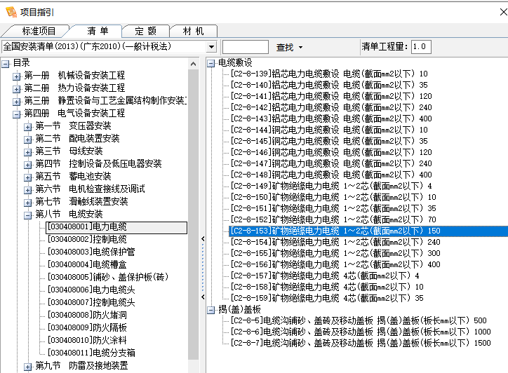The height and width of the screenshot is (373, 508).
Task: Select [C2-8-149]矿物绝缘电力电缆 1~2芯 4
Action: pyautogui.click(x=331, y=186)
